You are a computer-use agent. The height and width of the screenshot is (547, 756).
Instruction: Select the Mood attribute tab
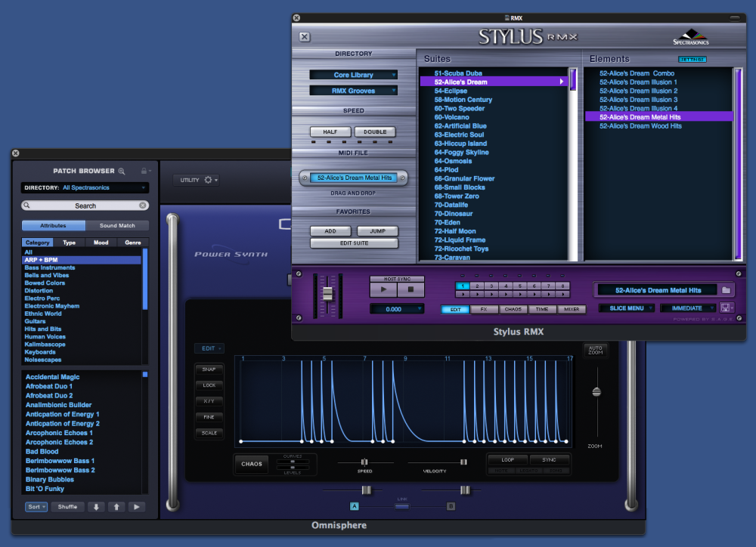(101, 243)
